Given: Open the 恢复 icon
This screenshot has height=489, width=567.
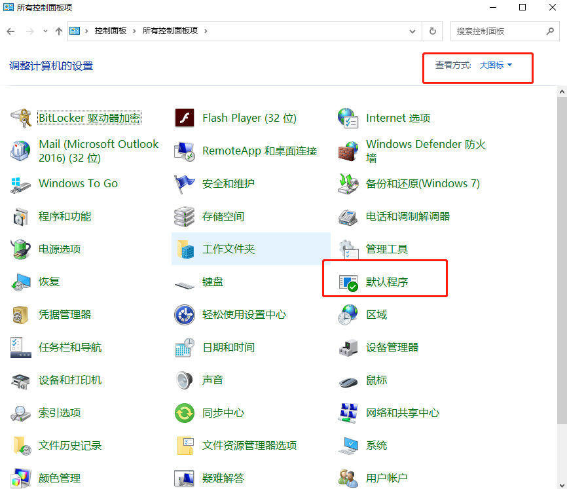Looking at the screenshot, I should (21, 282).
